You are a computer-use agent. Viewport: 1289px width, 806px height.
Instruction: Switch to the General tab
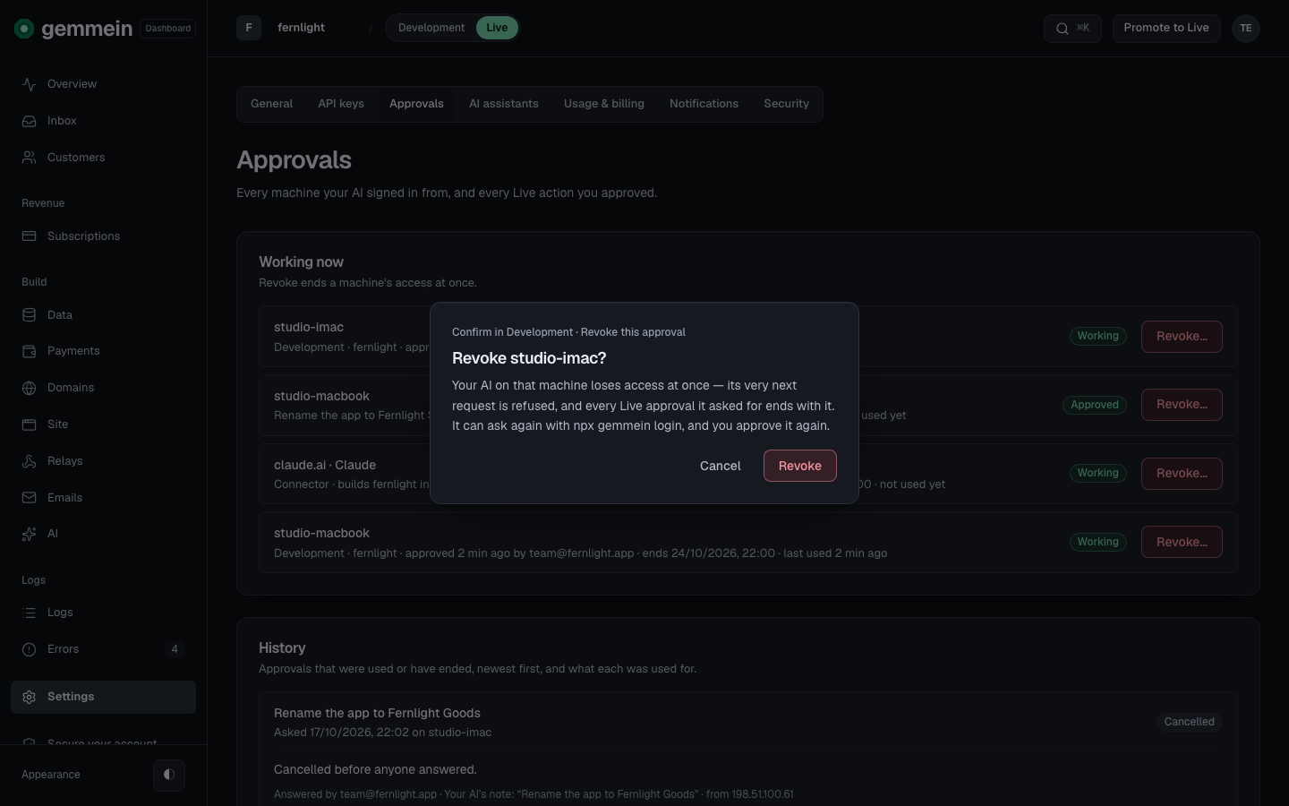(272, 104)
